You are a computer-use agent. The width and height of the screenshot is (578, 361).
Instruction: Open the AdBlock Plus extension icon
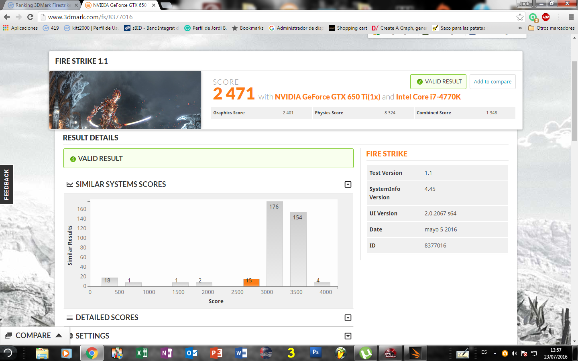point(545,17)
